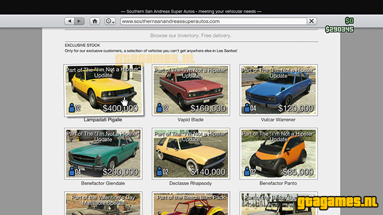Open the history clock dropdown

(110, 21)
